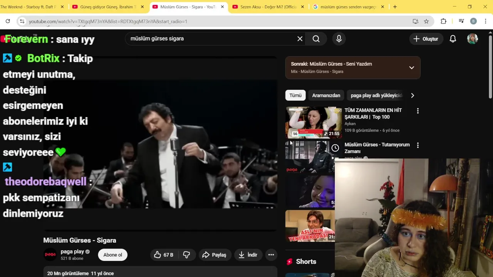Click the Top 100 hits video thumbnail
The width and height of the screenshot is (493, 277).
pyautogui.click(x=314, y=122)
